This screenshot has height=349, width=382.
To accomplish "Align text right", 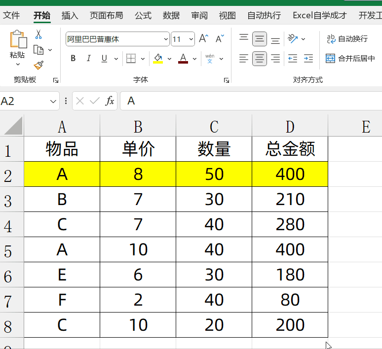I will pos(275,58).
